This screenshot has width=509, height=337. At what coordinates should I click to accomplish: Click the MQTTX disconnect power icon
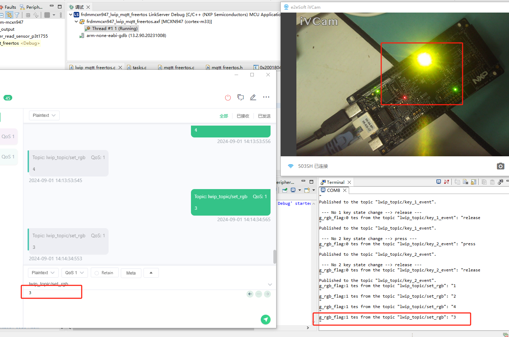click(228, 98)
